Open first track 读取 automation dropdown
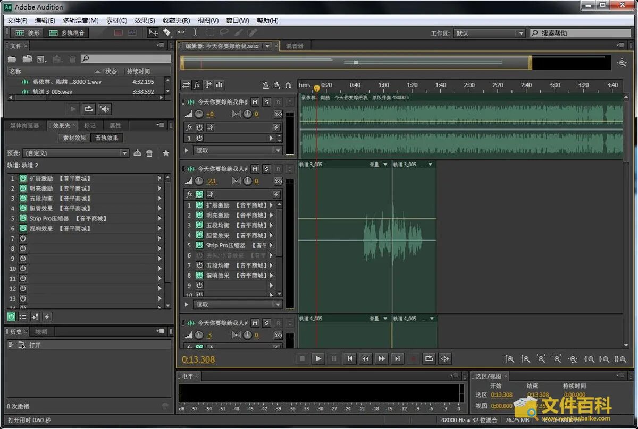638x429 pixels. (x=238, y=150)
